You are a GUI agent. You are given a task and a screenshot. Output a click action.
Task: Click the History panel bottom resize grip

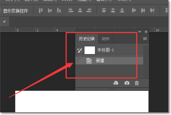(112, 89)
